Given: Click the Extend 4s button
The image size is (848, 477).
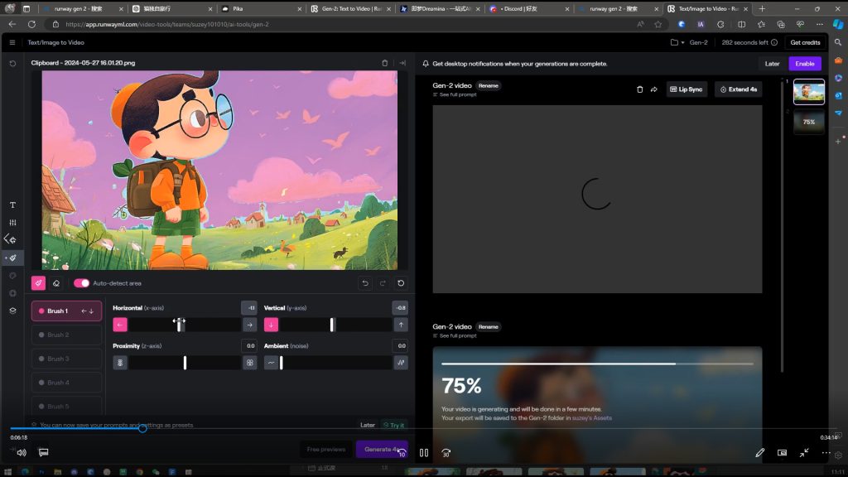Looking at the screenshot, I should point(738,89).
